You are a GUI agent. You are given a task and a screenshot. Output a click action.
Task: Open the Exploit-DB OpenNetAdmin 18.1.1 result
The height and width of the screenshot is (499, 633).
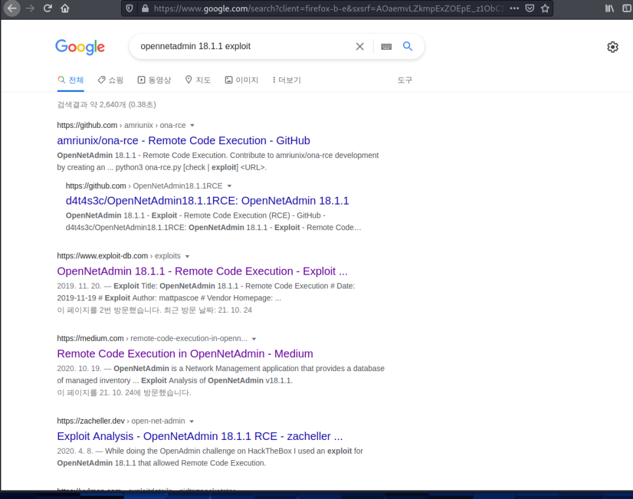(x=202, y=271)
